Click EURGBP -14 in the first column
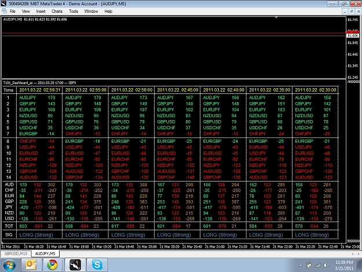The width and height of the screenshot is (362, 272). coord(36,134)
